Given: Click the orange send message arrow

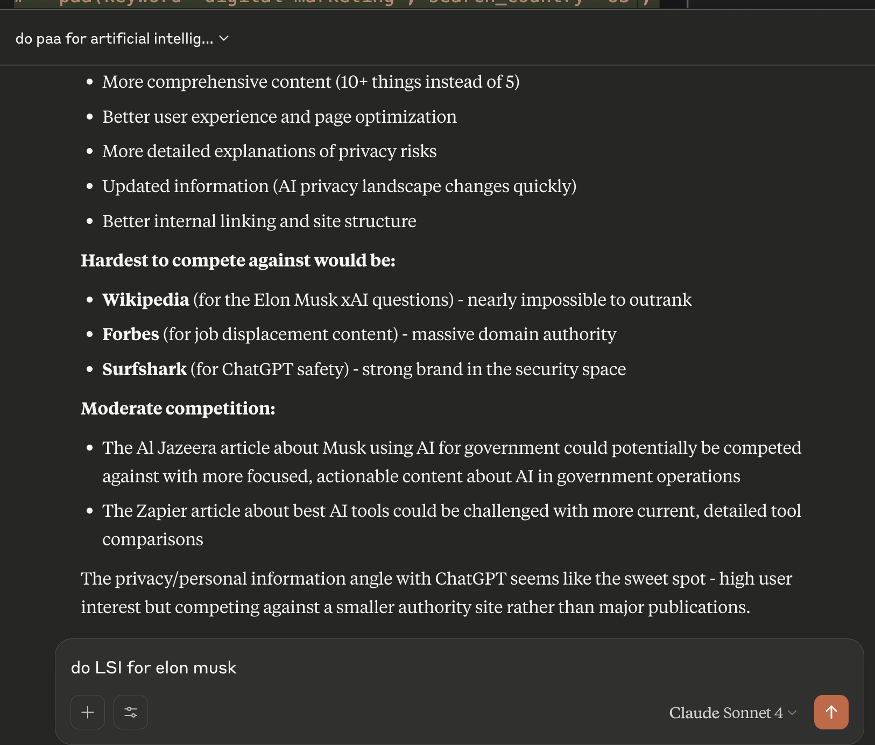Looking at the screenshot, I should click(831, 712).
